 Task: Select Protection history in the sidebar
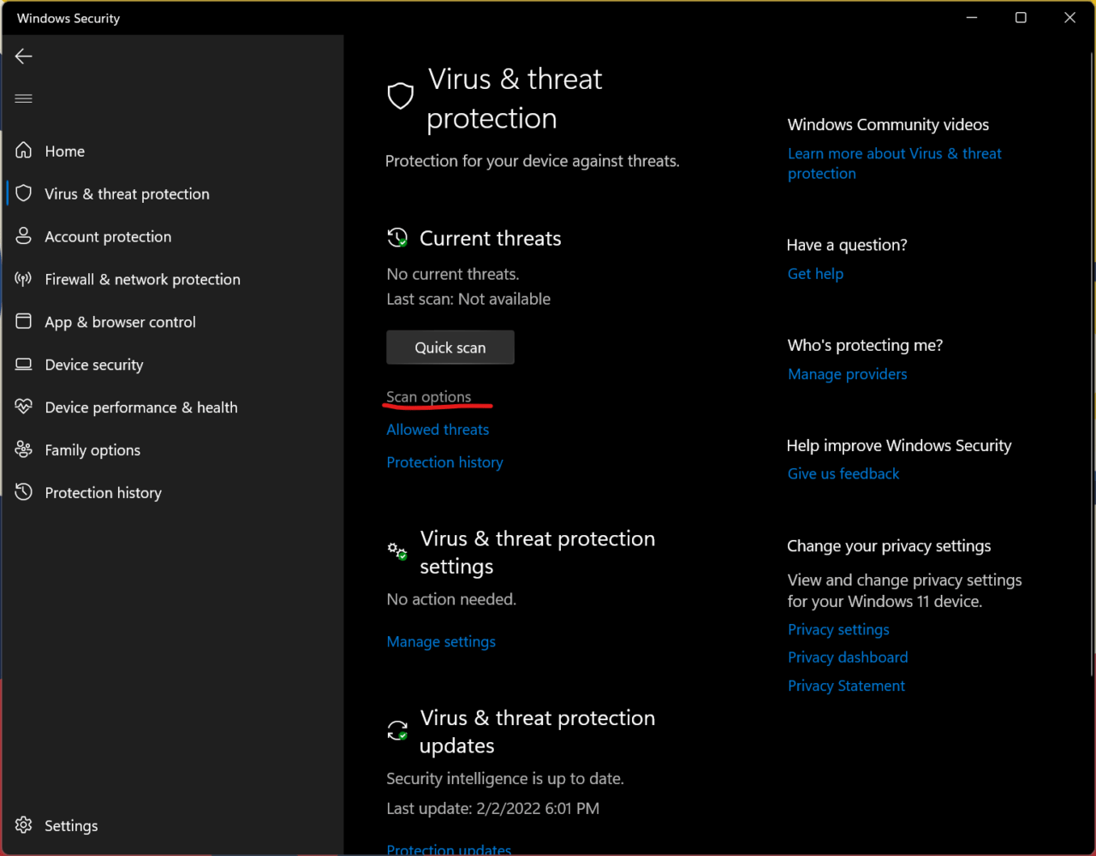tap(103, 493)
